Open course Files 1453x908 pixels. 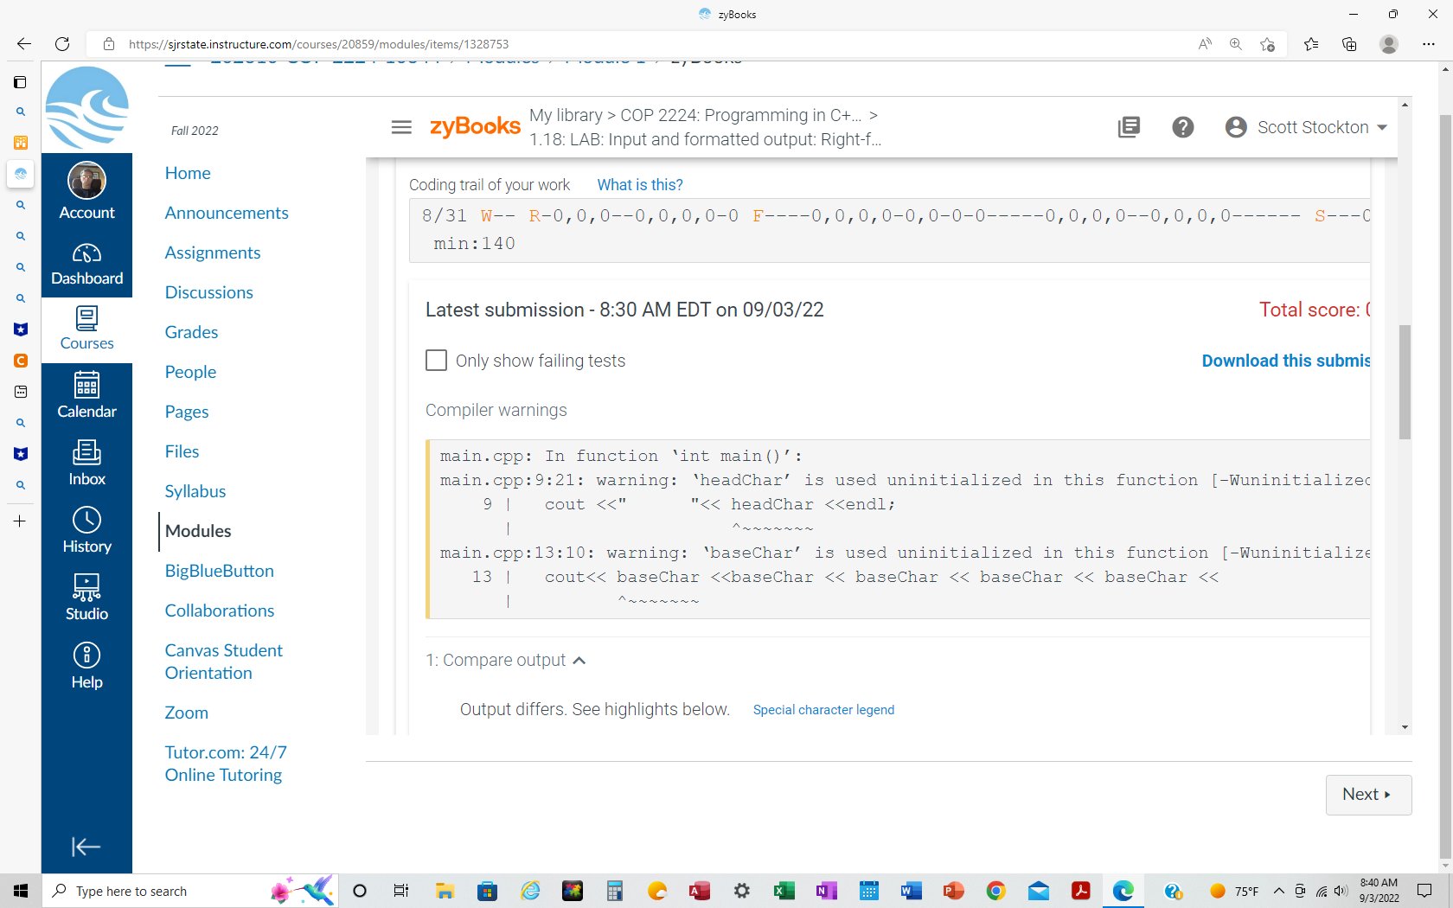[x=182, y=451]
